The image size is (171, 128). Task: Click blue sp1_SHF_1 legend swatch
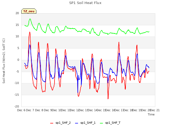(77, 123)
